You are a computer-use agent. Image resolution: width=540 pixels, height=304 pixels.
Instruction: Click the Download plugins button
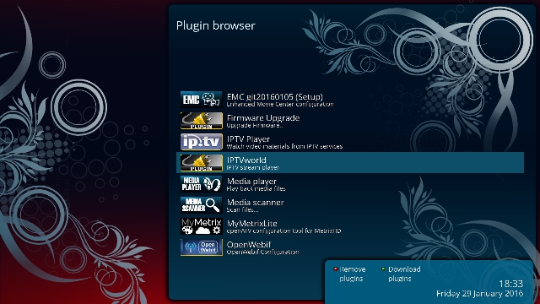[x=402, y=274]
